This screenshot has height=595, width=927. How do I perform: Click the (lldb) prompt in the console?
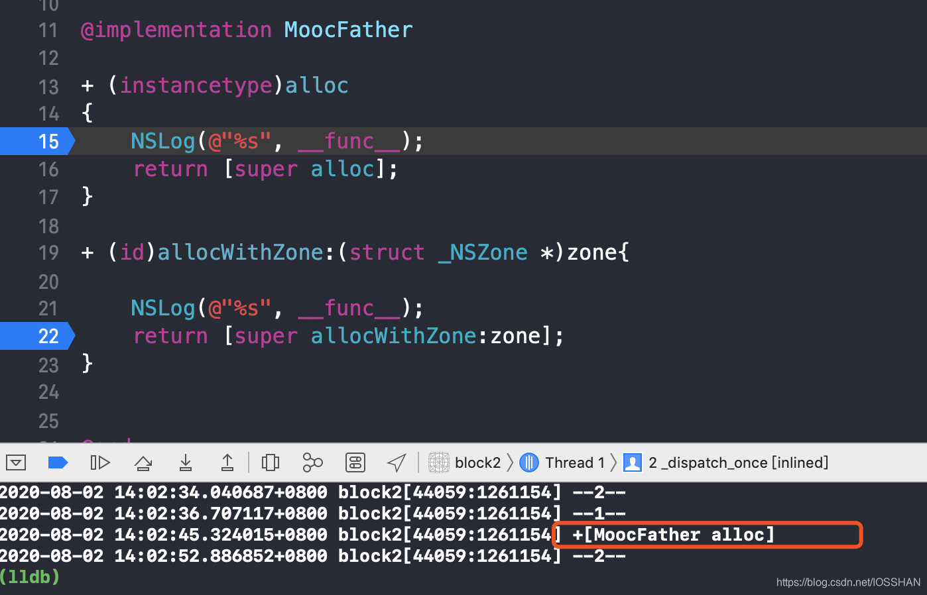click(x=30, y=577)
